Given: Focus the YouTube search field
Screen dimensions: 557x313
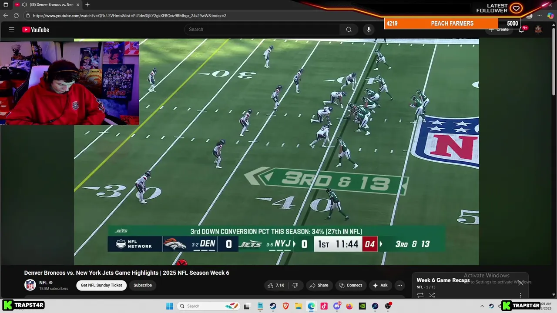Looking at the screenshot, I should 262,30.
